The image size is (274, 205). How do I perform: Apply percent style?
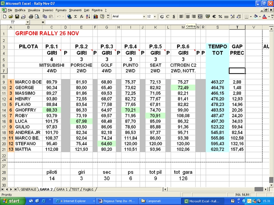click(x=220, y=16)
